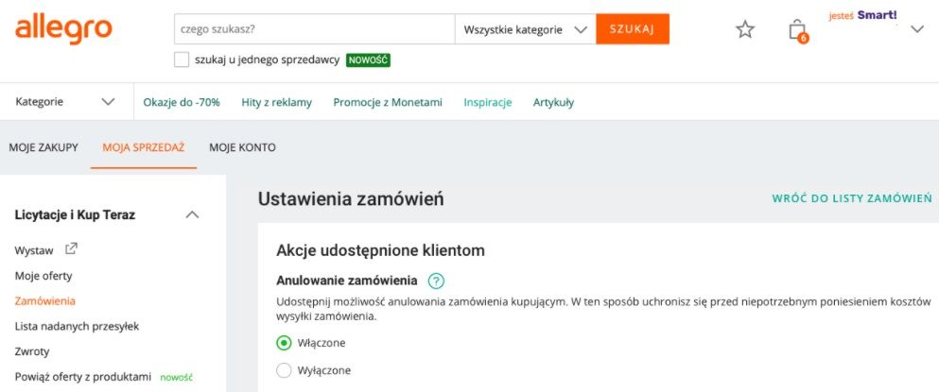939x392 pixels.
Task: Click 'Wróć do listy zamówień' link
Action: click(x=852, y=198)
